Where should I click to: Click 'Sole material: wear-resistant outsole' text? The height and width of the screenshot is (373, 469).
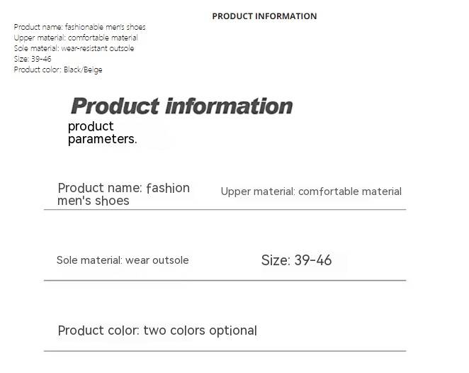[74, 48]
